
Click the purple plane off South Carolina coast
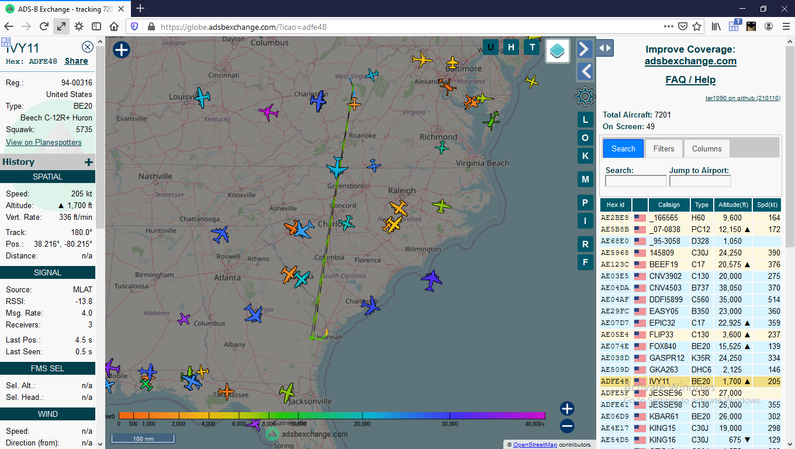tap(431, 281)
